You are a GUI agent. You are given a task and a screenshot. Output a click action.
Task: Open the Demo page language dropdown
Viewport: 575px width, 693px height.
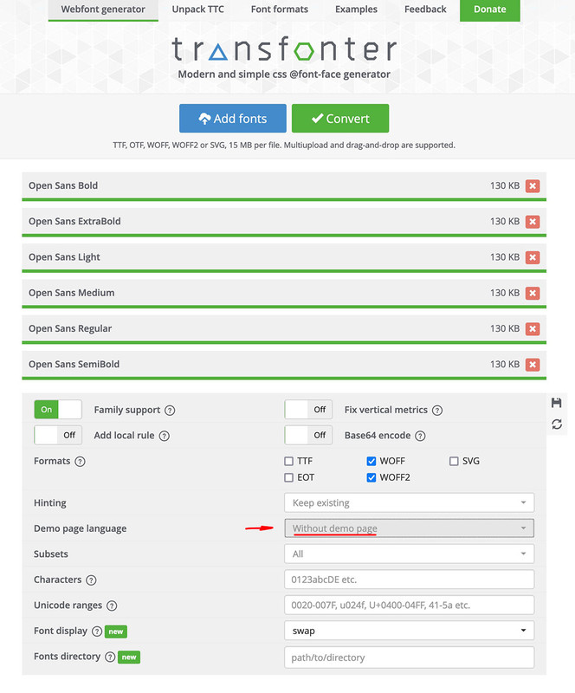tap(410, 528)
